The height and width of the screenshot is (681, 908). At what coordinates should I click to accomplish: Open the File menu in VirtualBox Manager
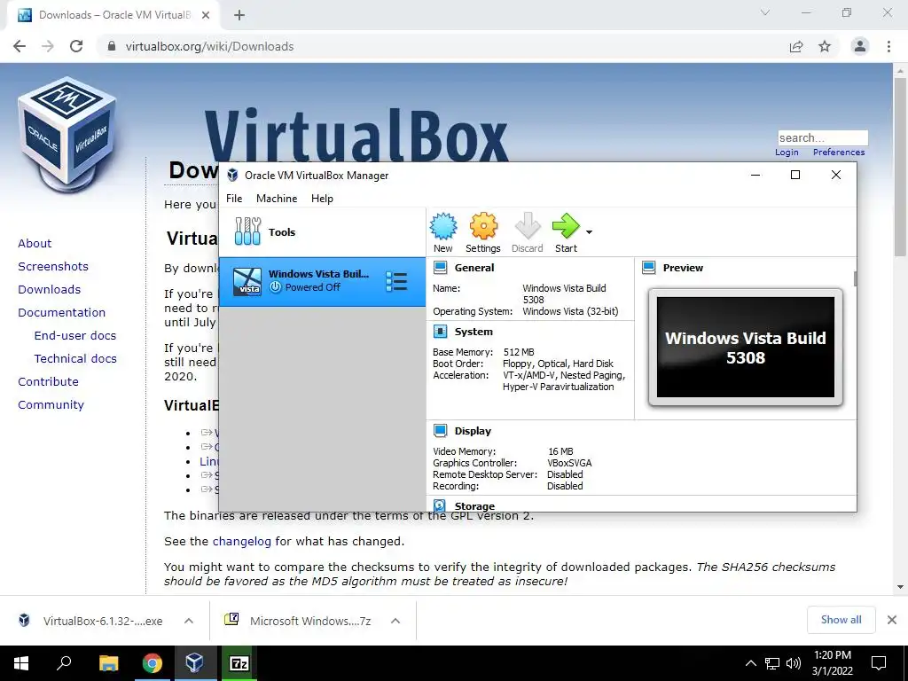(x=234, y=198)
